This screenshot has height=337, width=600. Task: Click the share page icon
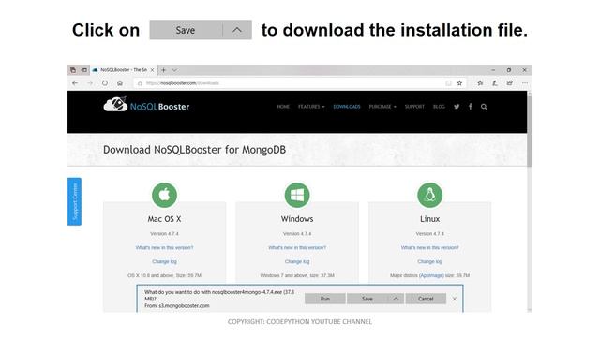(x=510, y=83)
